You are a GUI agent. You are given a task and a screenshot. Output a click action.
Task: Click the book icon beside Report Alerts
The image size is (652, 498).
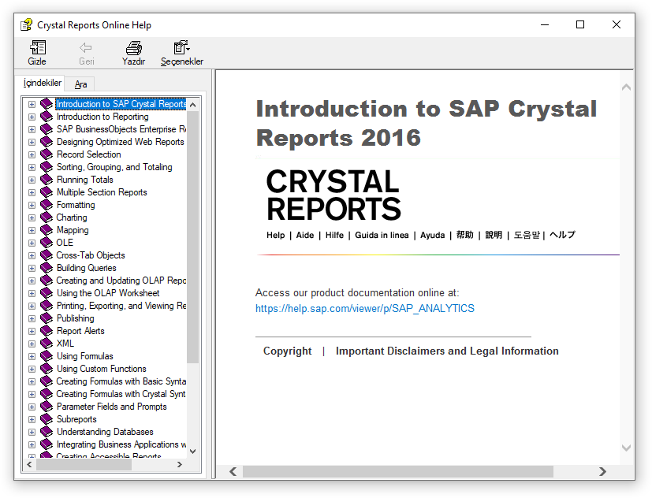click(47, 331)
